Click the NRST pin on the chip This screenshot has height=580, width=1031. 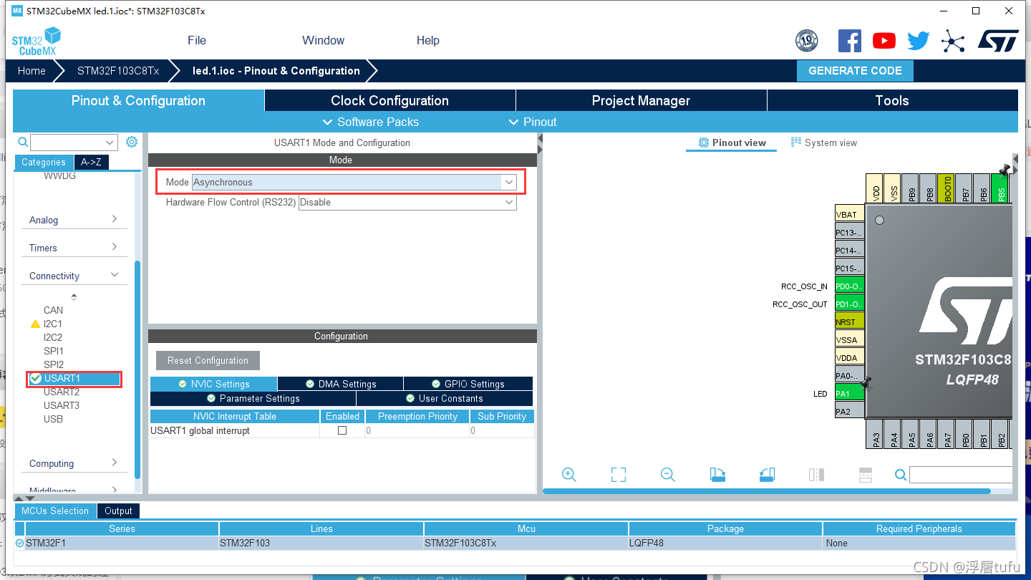(x=850, y=322)
